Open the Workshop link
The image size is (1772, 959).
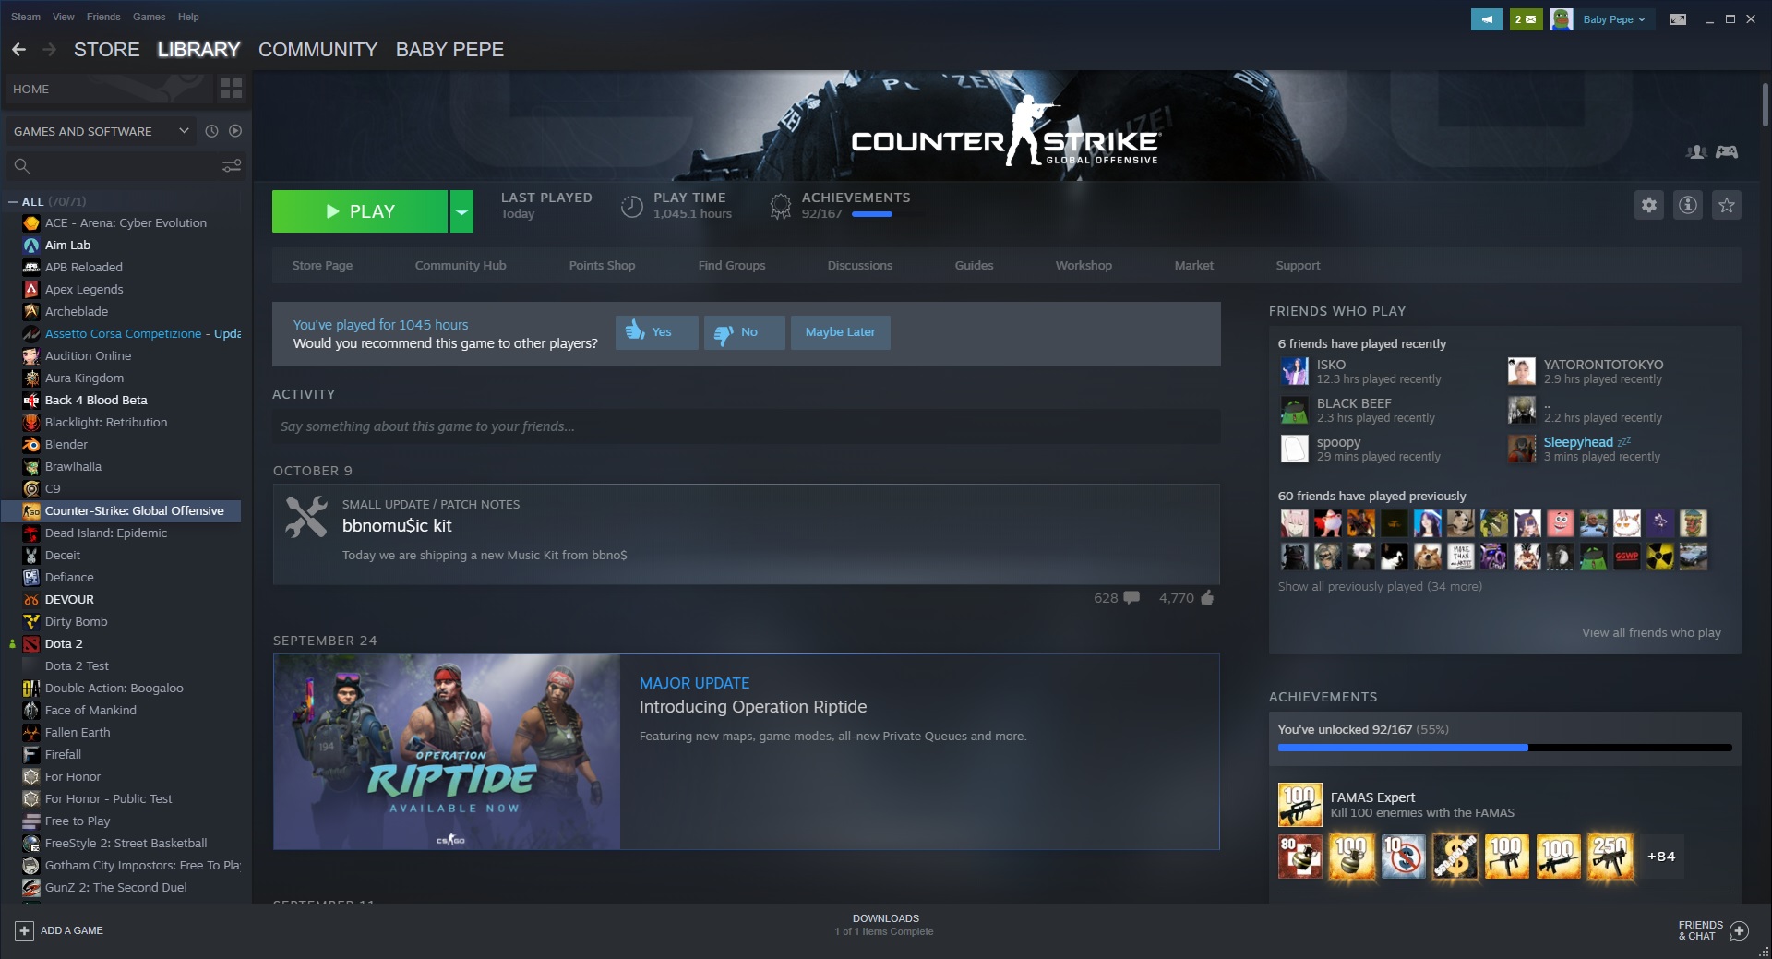coord(1084,266)
